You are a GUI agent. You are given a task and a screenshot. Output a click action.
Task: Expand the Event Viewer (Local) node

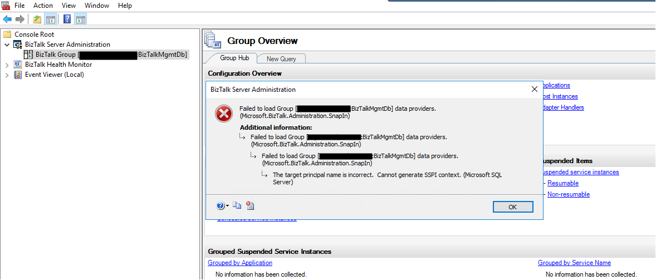[x=7, y=75]
